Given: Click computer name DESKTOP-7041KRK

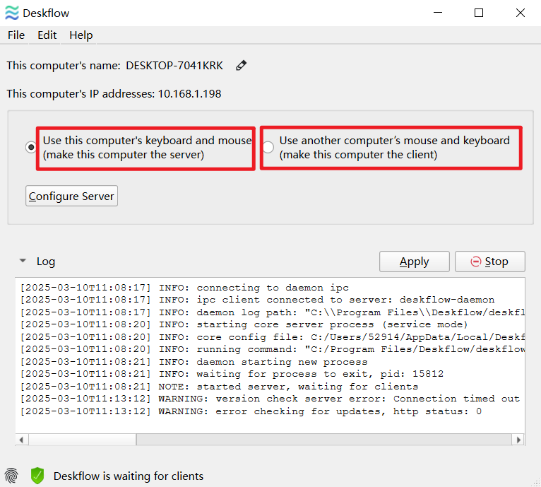Looking at the screenshot, I should click(x=174, y=66).
